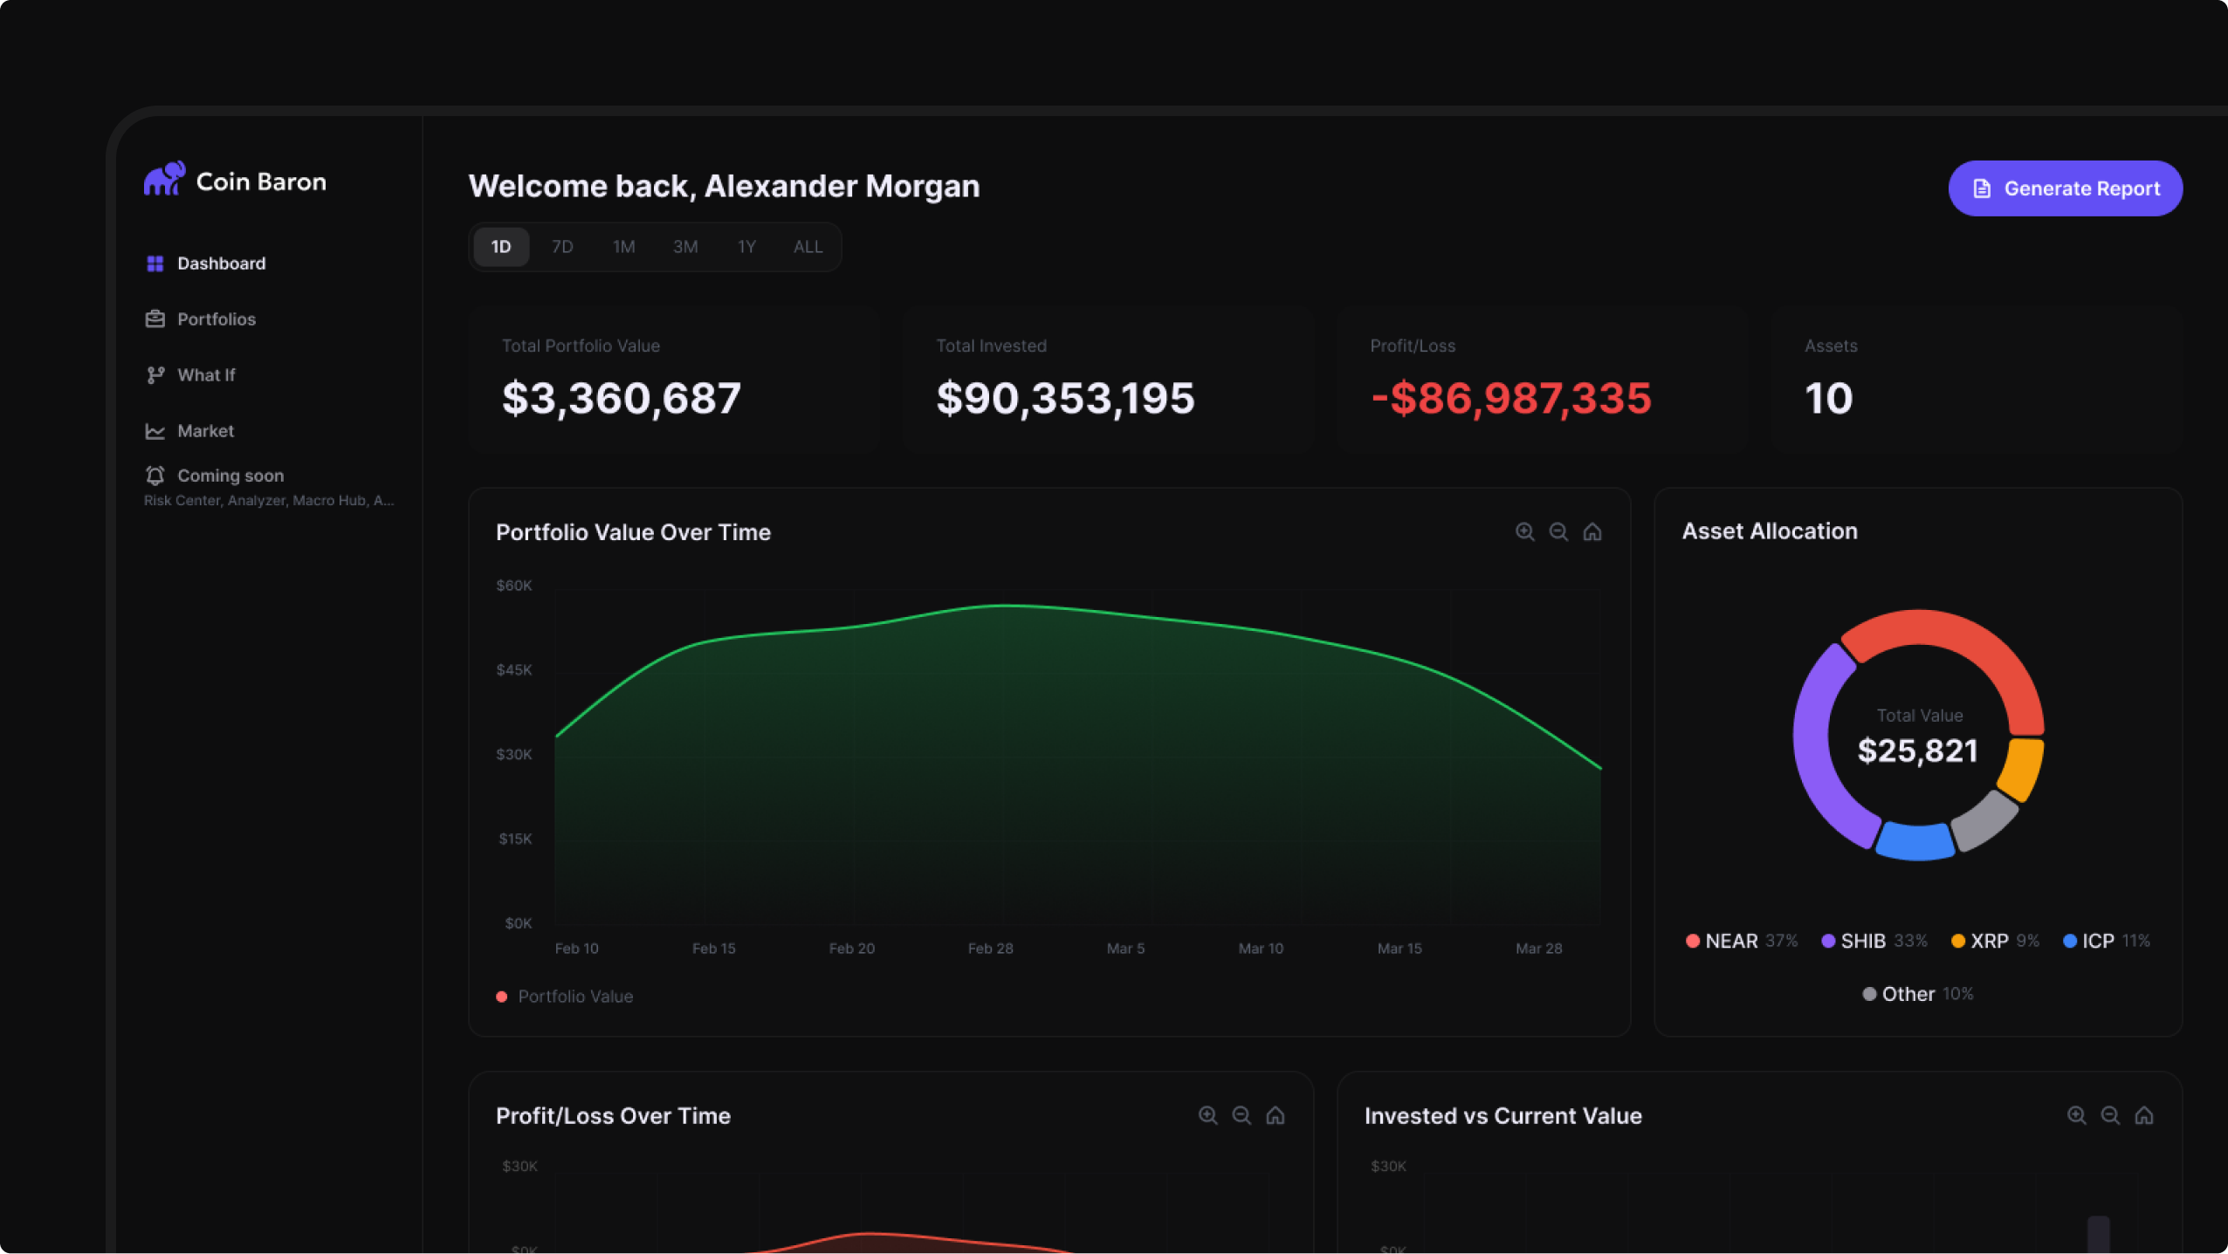The height and width of the screenshot is (1254, 2228).
Task: Click the Portfolios briefcase icon
Action: pyautogui.click(x=155, y=319)
